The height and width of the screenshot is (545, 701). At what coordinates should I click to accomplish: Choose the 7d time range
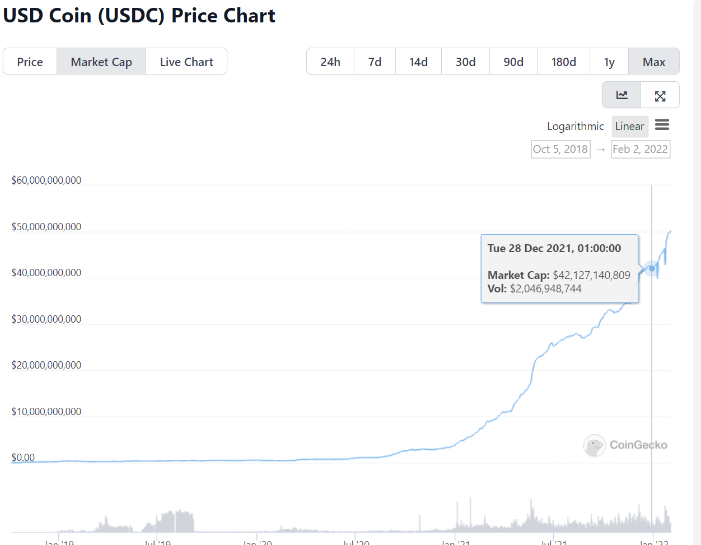pos(375,62)
